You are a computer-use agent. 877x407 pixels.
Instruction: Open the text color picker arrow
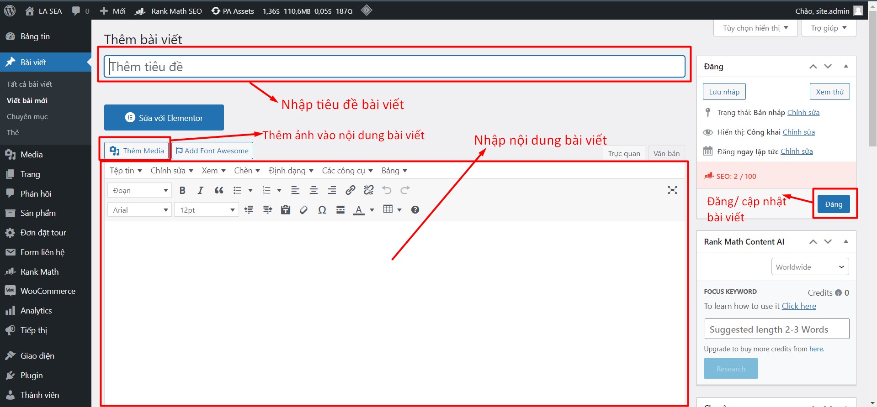point(372,210)
